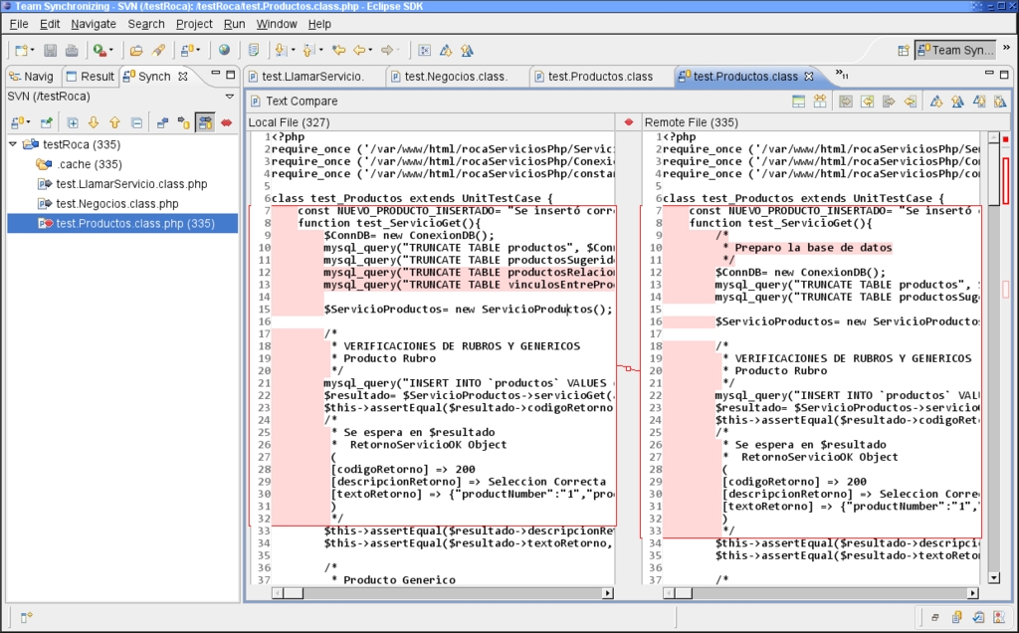Show hidden editor tabs list chevron
This screenshot has height=633, width=1019.
[841, 75]
